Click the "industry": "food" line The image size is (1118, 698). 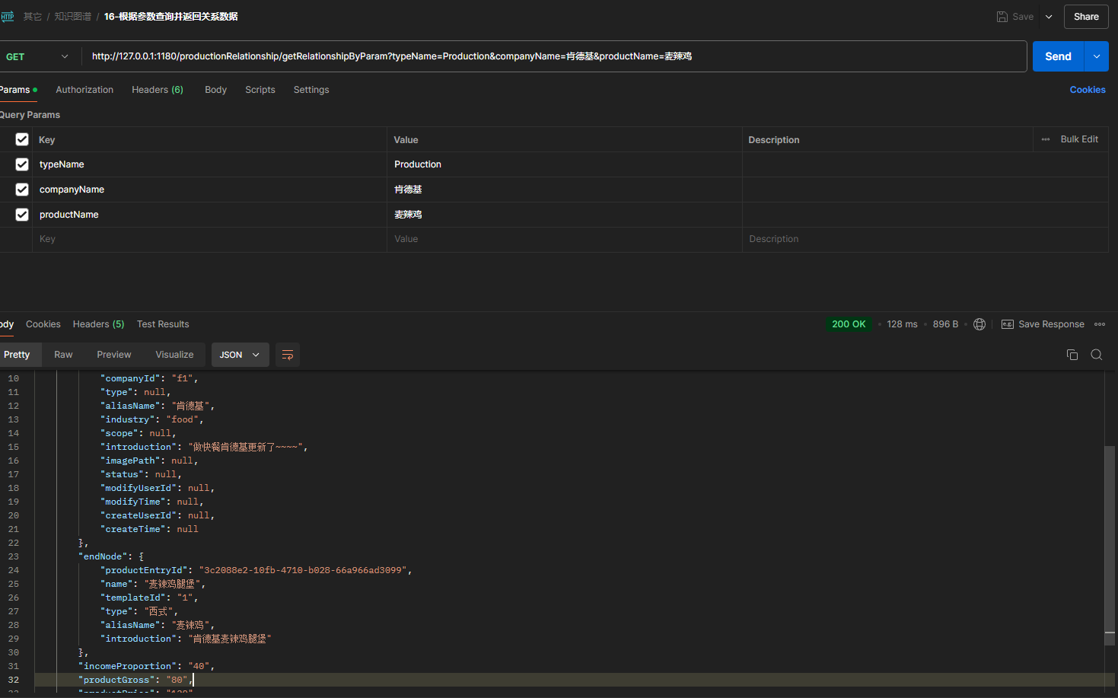(x=152, y=419)
